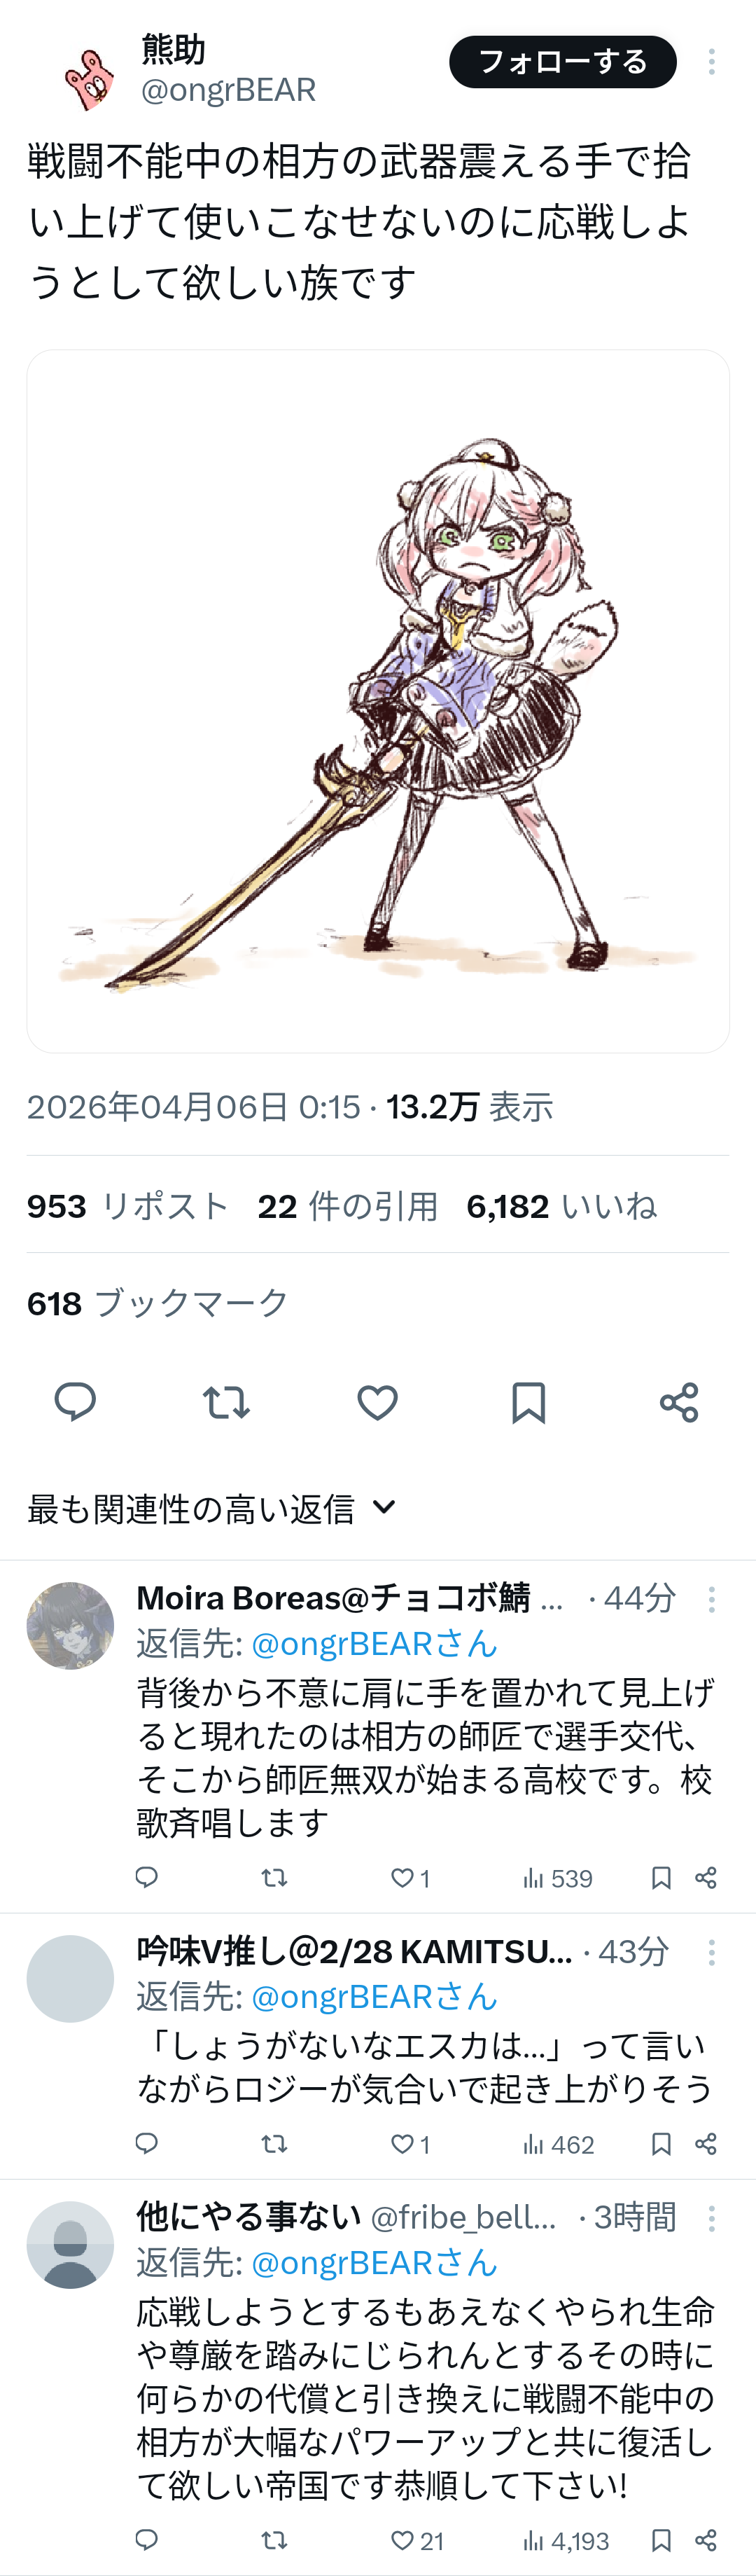Open the share icon on main post
756x2576 pixels.
[x=679, y=1402]
